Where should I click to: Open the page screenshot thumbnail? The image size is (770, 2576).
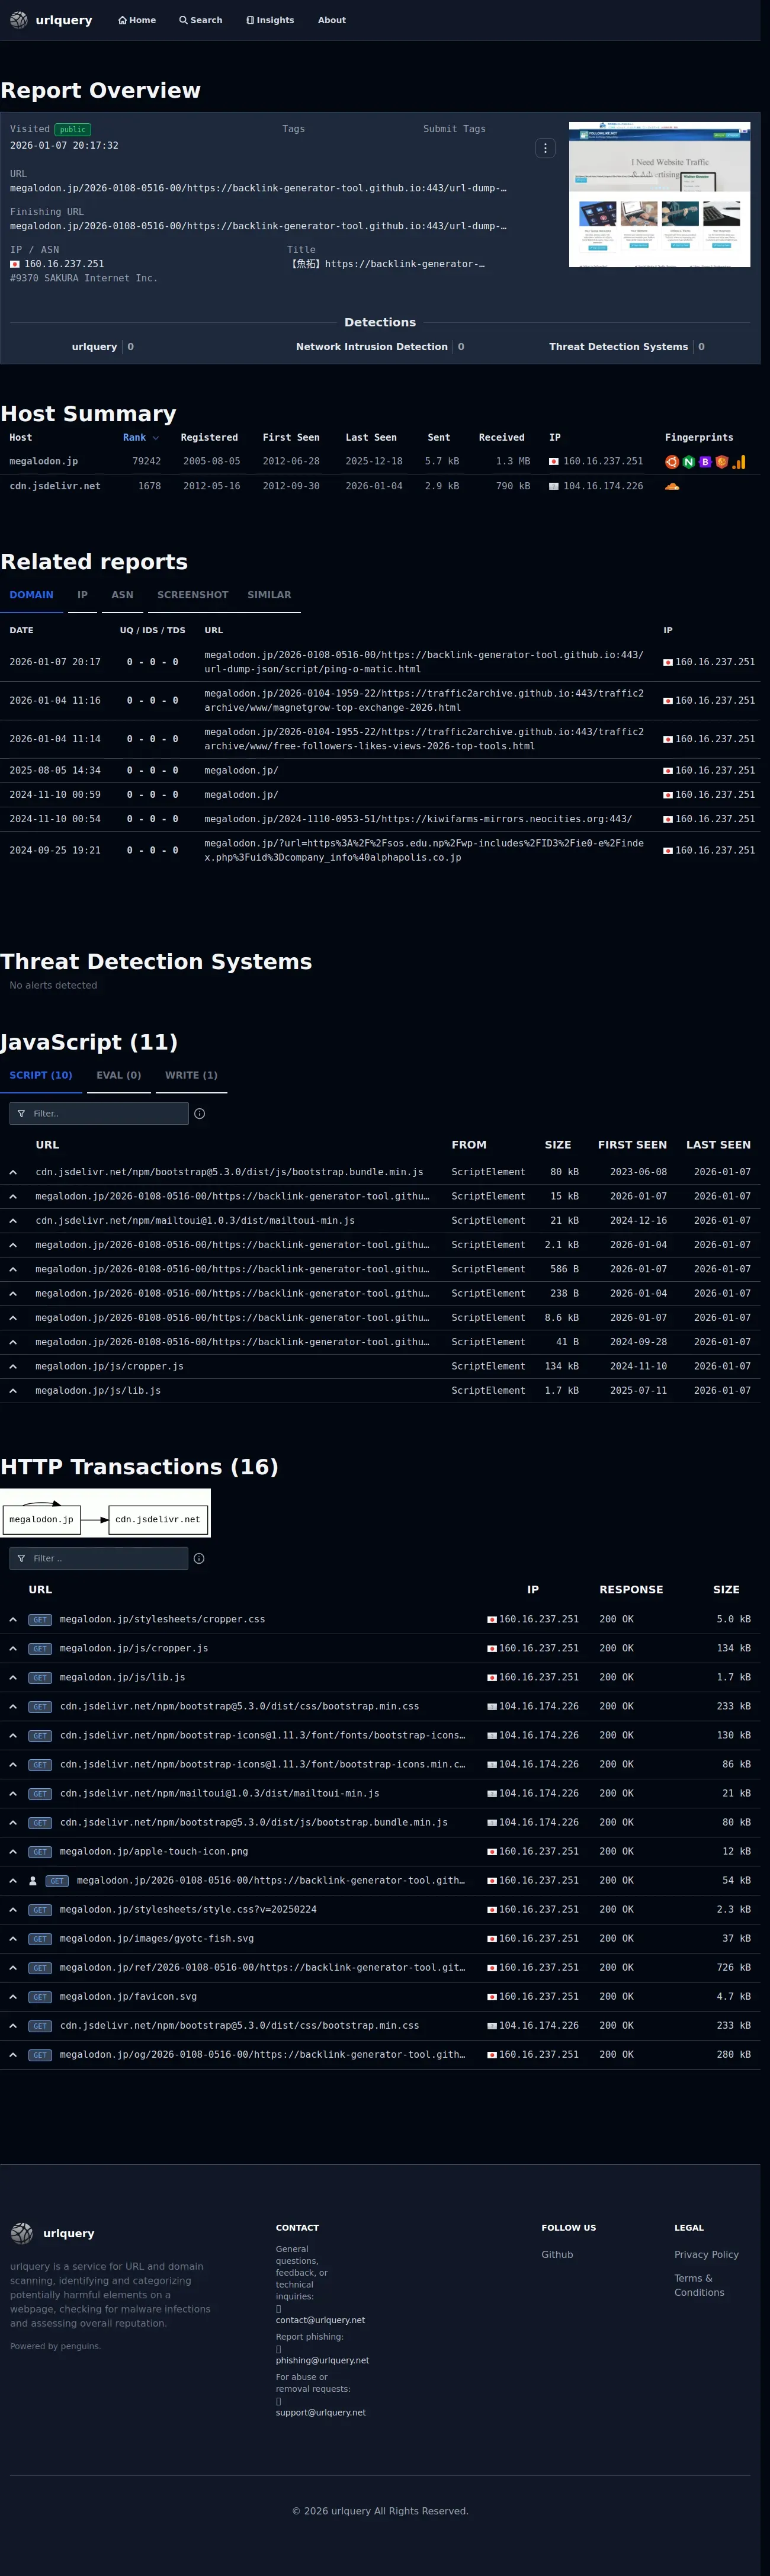[659, 194]
